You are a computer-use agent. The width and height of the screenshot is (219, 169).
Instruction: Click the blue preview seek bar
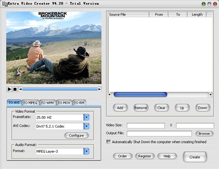pos(60,89)
